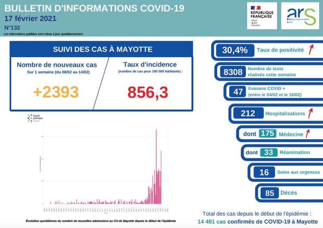
Task: Click the 85 deaths badge
Action: pyautogui.click(x=270, y=193)
